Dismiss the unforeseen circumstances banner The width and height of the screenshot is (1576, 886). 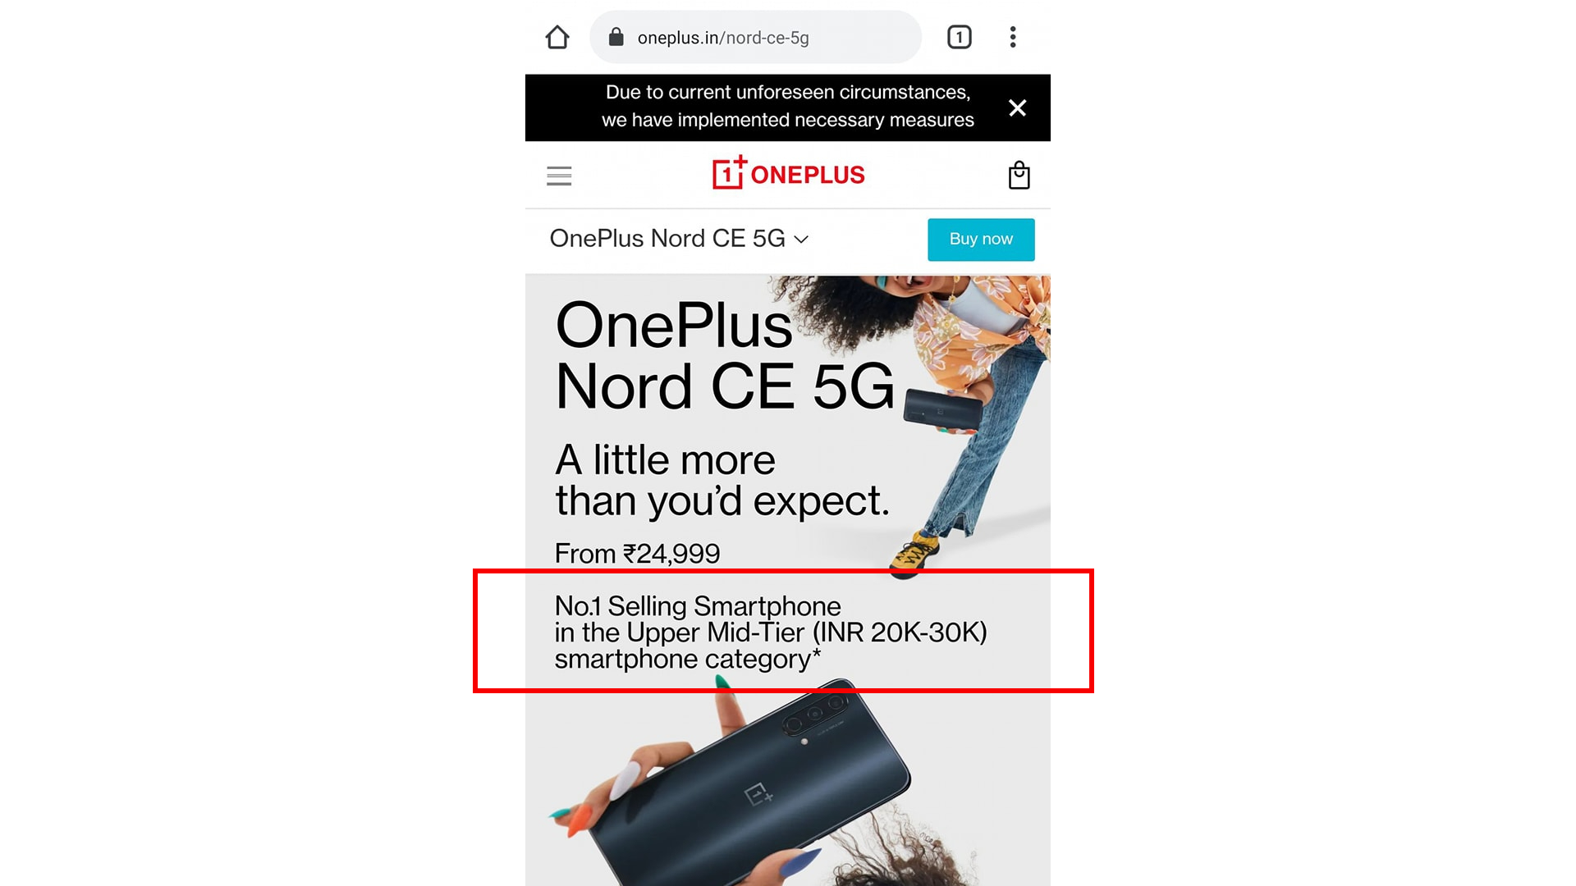pos(1017,107)
